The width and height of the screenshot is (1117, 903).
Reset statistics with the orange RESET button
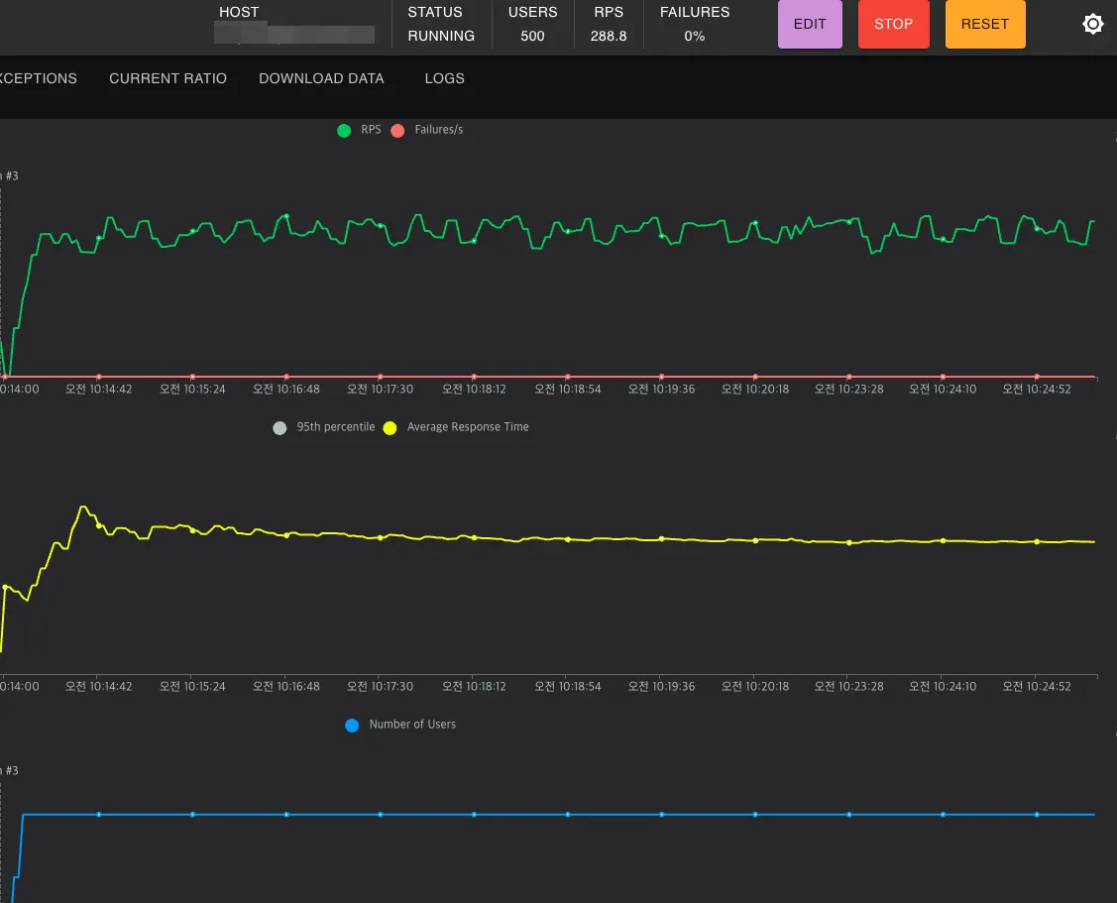(x=984, y=25)
